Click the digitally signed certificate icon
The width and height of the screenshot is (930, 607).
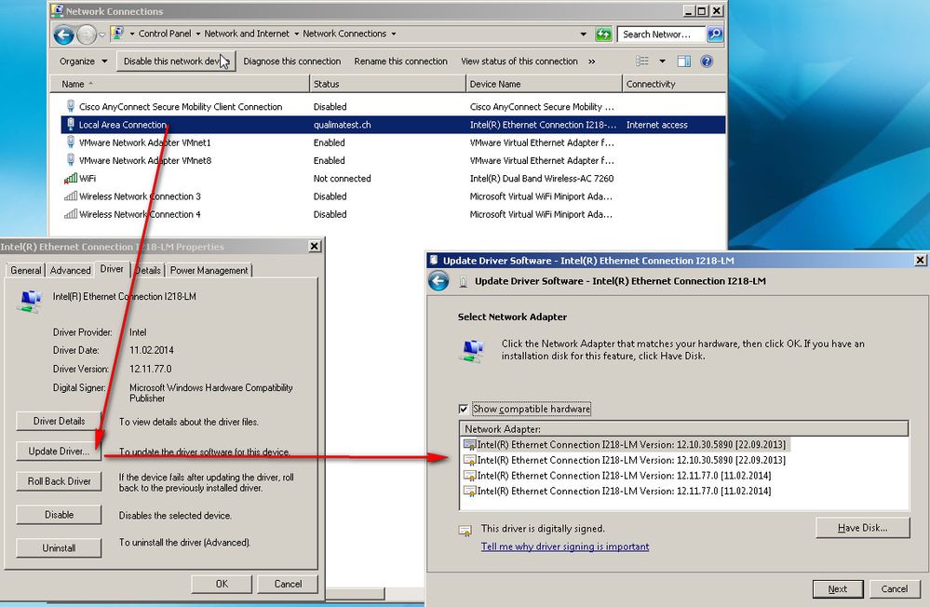(x=465, y=530)
